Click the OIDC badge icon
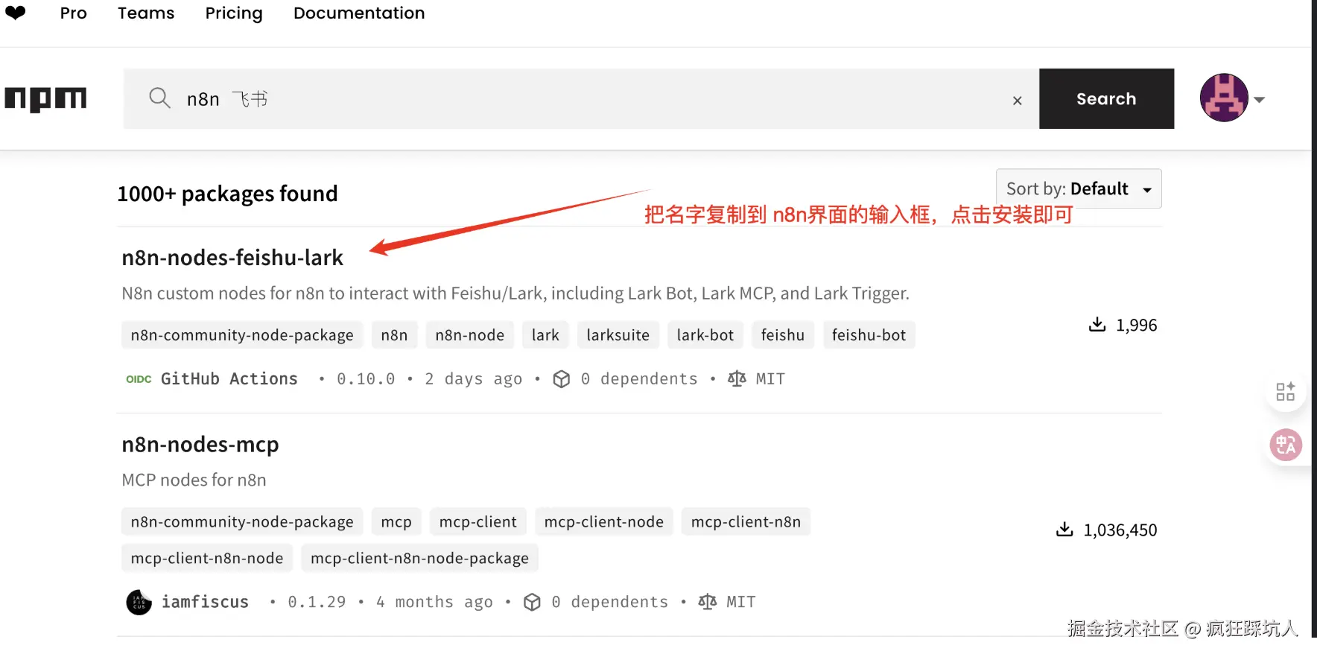 click(139, 379)
